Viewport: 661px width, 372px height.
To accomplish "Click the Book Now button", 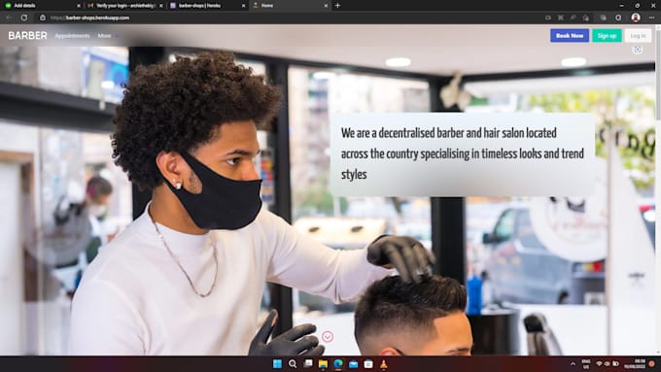I will click(570, 36).
